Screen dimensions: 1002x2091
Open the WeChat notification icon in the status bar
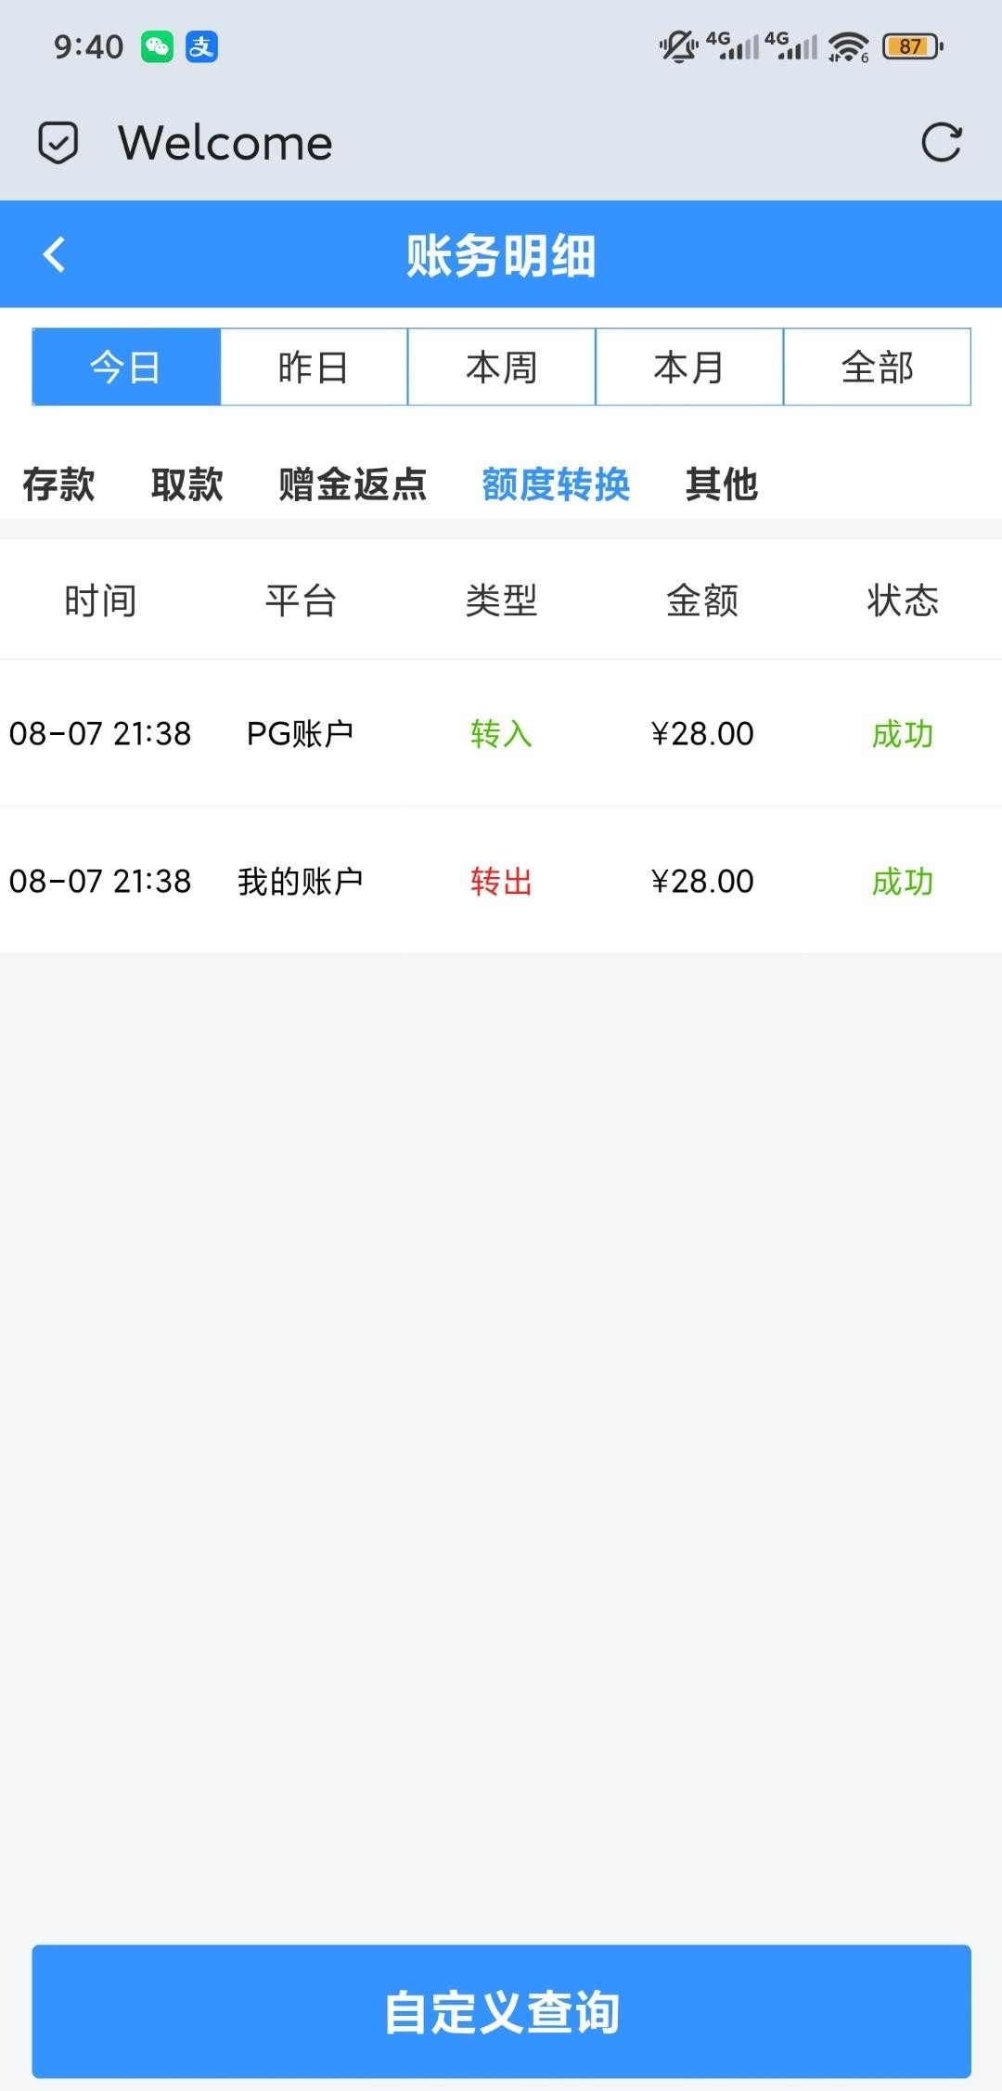tap(157, 46)
